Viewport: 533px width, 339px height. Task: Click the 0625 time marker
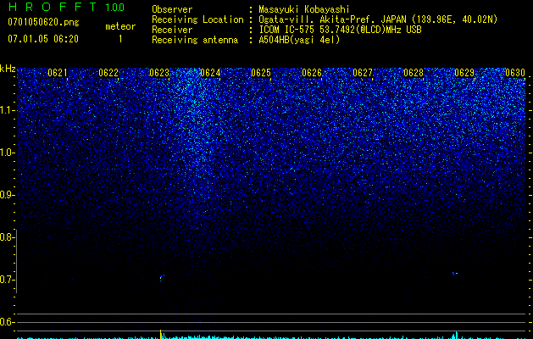point(261,73)
